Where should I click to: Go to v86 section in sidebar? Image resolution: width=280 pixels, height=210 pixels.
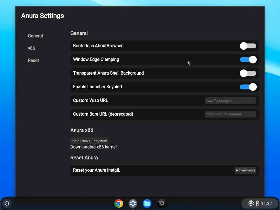pos(31,48)
